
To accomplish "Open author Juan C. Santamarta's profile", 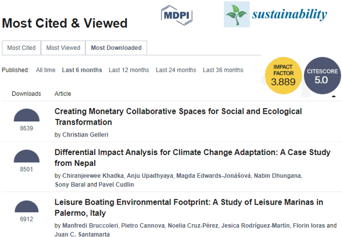I will click(x=82, y=234).
